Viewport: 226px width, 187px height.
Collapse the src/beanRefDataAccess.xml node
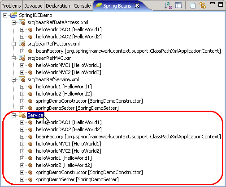click(13, 22)
